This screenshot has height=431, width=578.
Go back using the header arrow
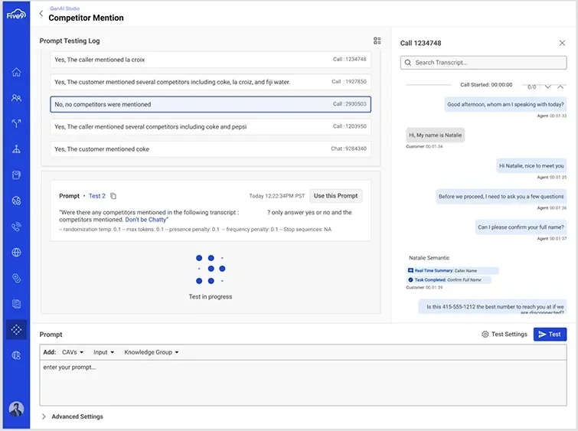pos(41,13)
